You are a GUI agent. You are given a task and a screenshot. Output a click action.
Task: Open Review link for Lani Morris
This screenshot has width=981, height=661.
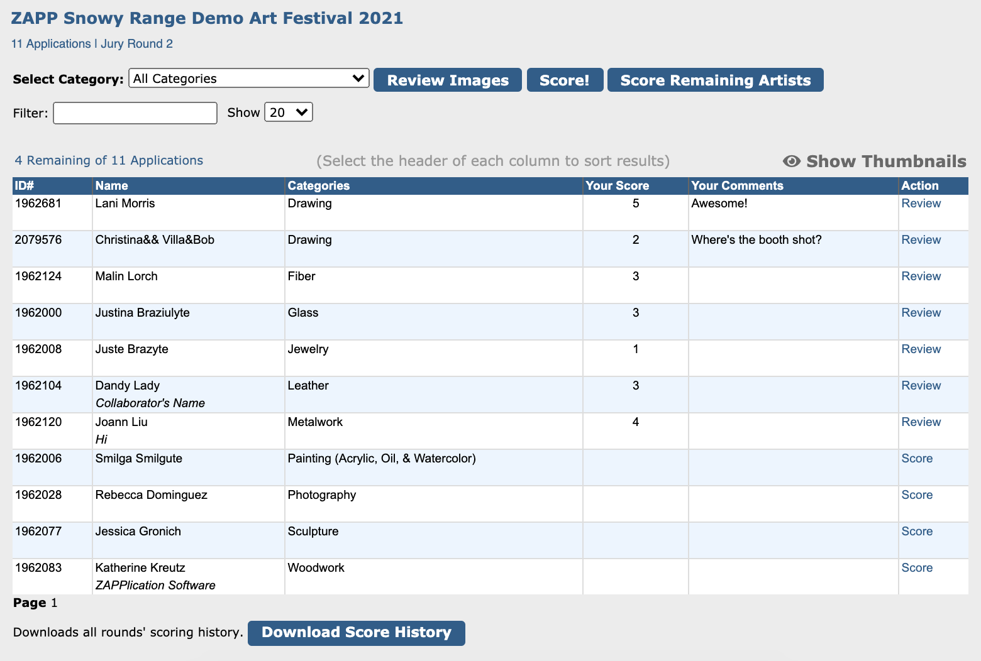click(x=921, y=204)
